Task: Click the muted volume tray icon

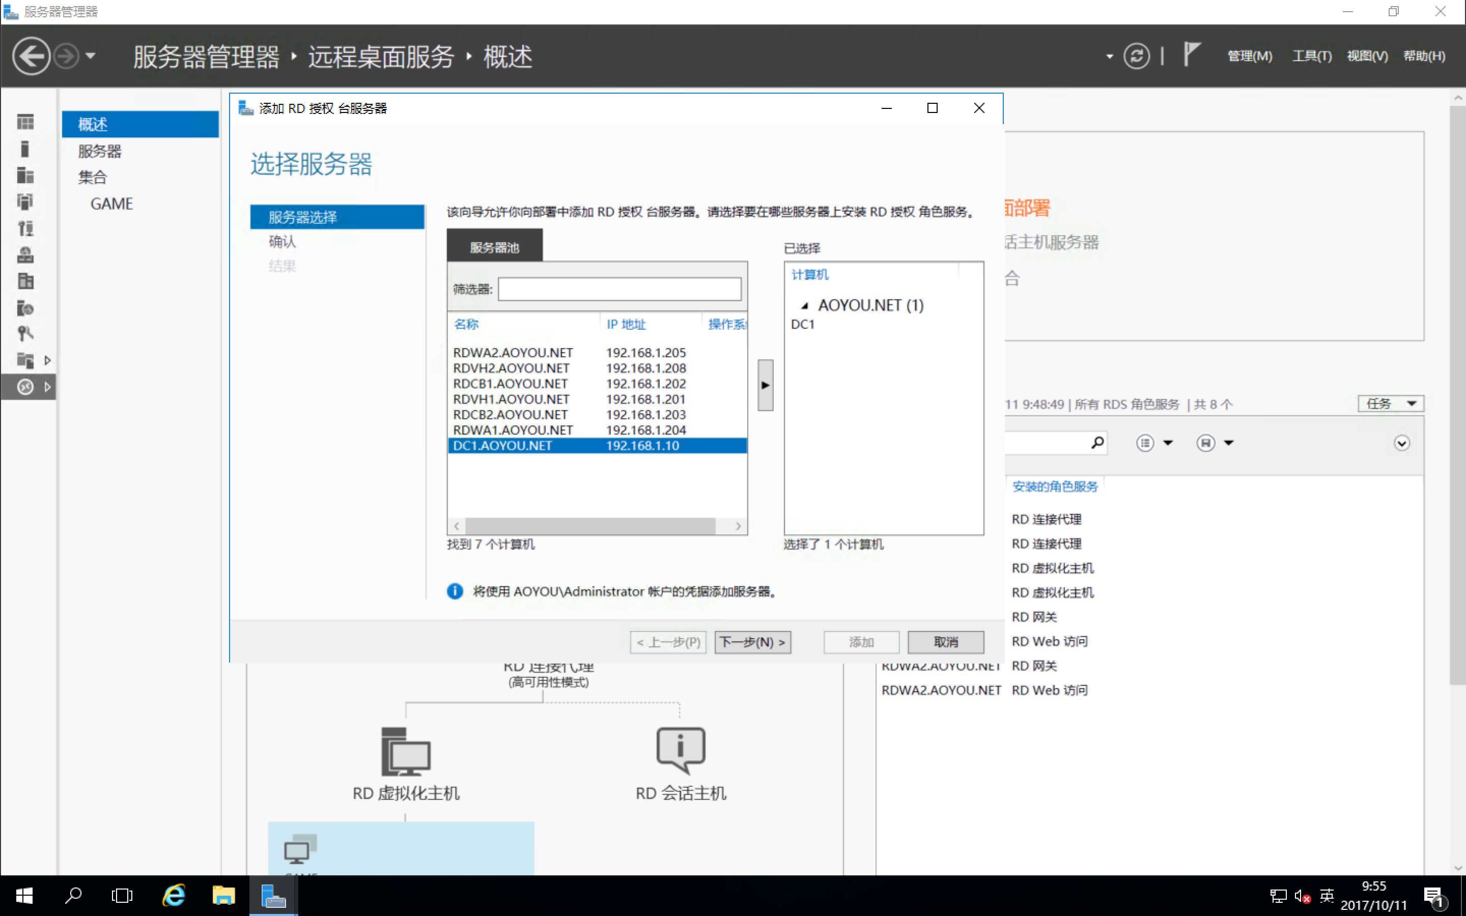Action: (x=1302, y=896)
